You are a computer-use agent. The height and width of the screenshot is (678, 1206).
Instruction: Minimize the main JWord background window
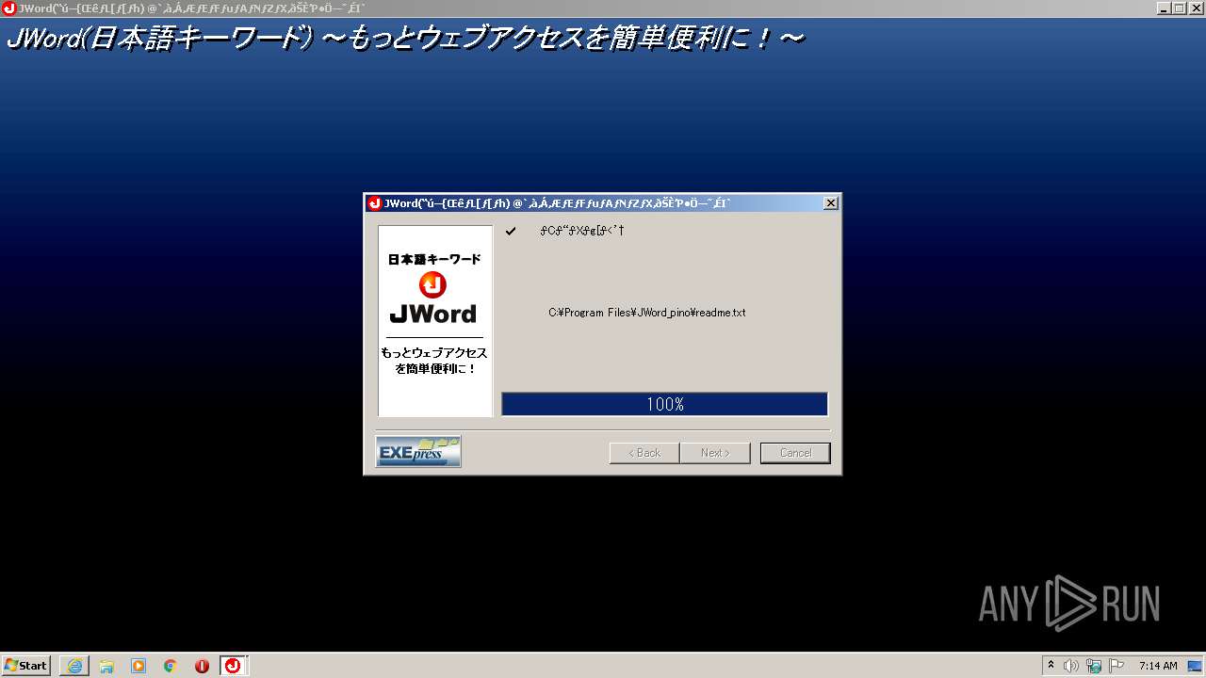tap(1163, 8)
